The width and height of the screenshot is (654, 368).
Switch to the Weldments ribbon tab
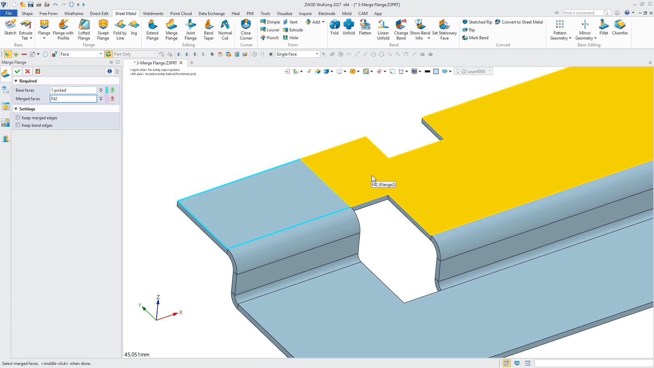[x=153, y=14]
